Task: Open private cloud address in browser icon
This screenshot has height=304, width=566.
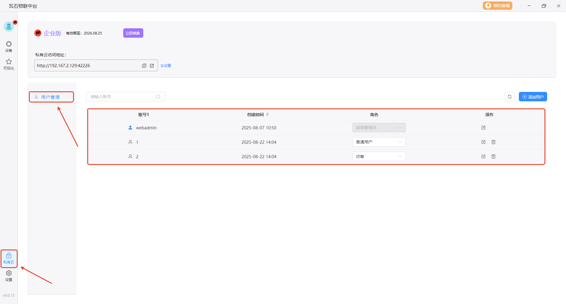Action: [x=152, y=66]
